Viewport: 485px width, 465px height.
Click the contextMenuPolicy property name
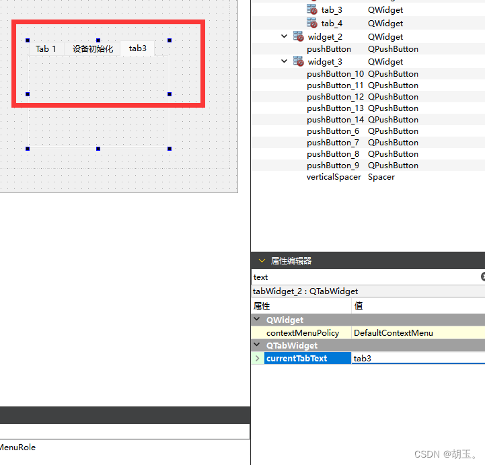[303, 333]
